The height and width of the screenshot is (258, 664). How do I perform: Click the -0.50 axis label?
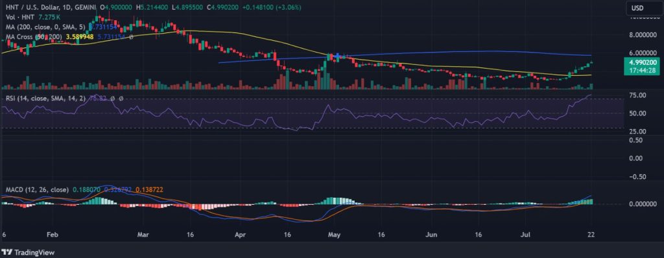coord(638,177)
